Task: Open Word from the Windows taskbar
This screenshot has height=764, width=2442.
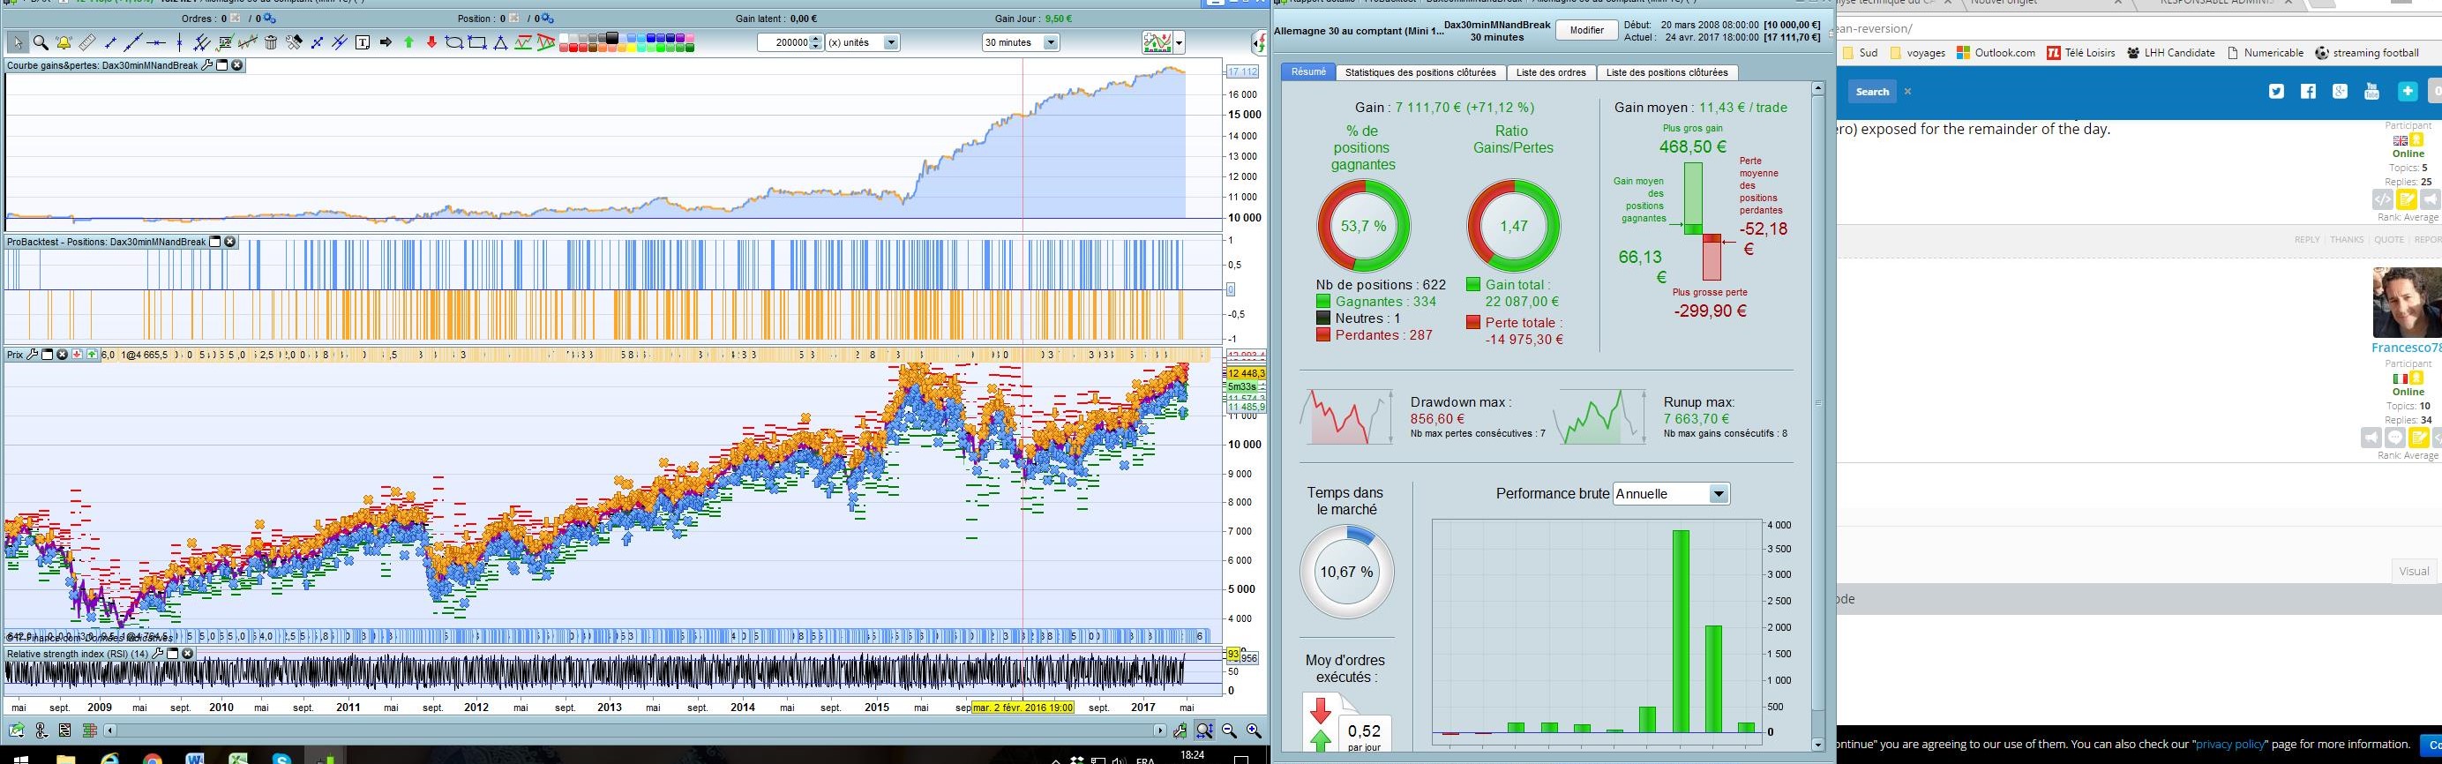Action: (194, 757)
